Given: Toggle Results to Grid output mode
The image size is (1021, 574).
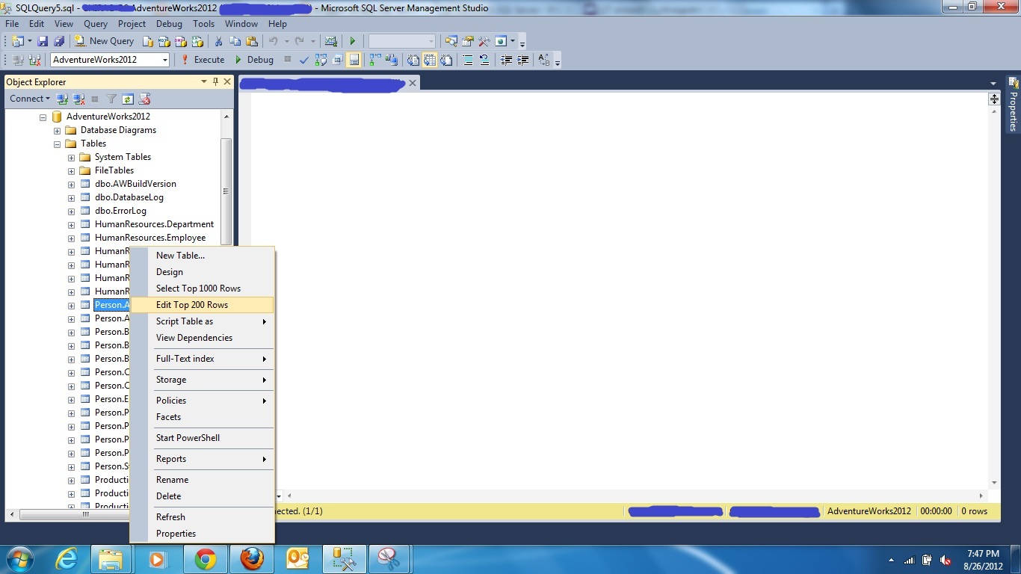Looking at the screenshot, I should click(430, 60).
